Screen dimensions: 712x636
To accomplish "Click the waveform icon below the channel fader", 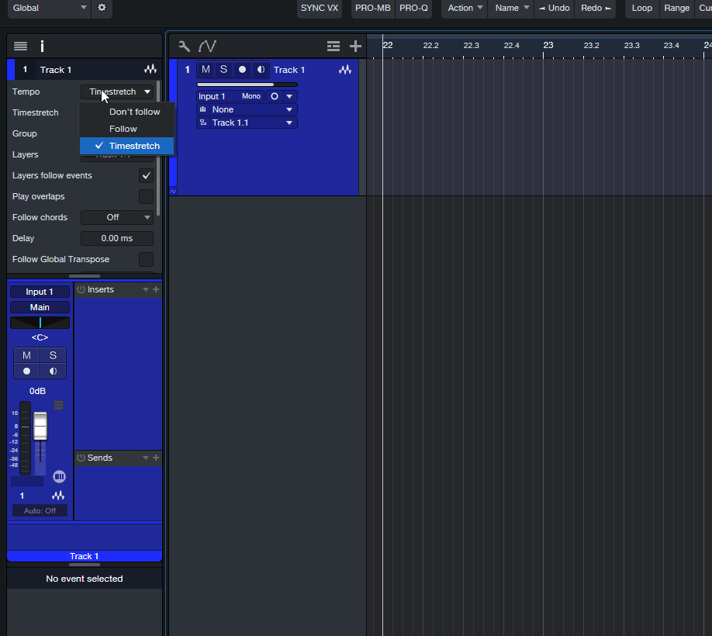I will click(58, 496).
